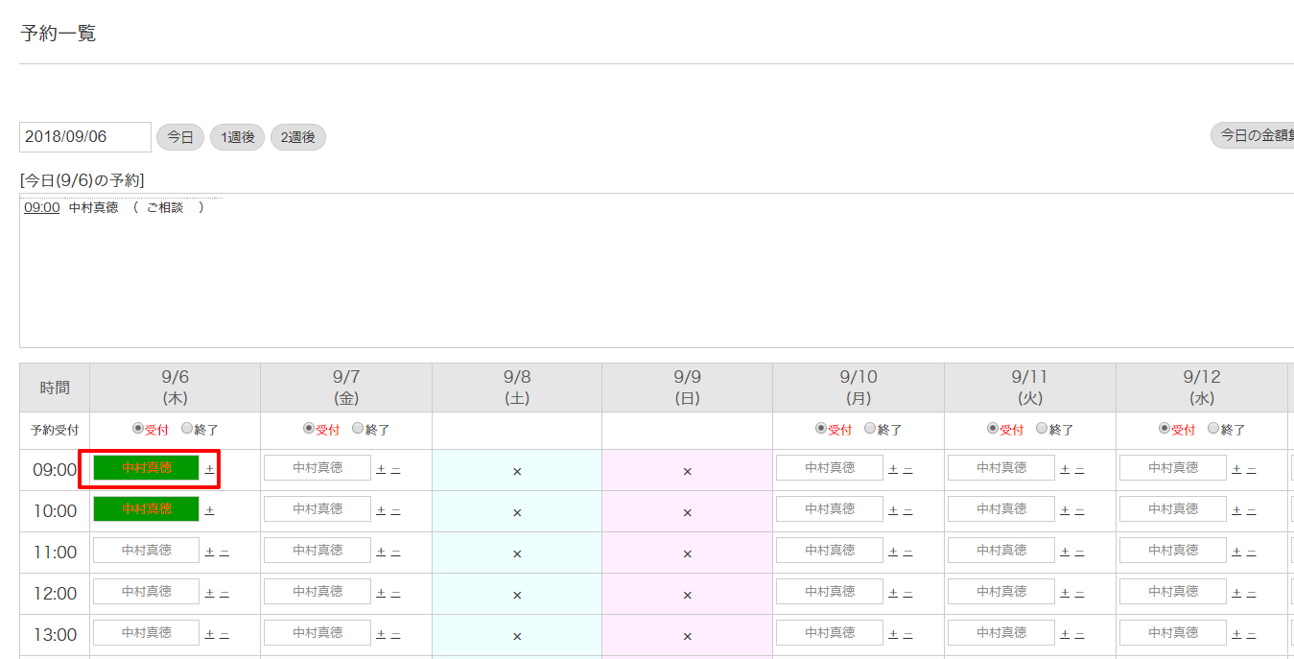Click minus icon for 9/6 13:00
Viewport: 1294px width, 659px height.
click(x=224, y=635)
